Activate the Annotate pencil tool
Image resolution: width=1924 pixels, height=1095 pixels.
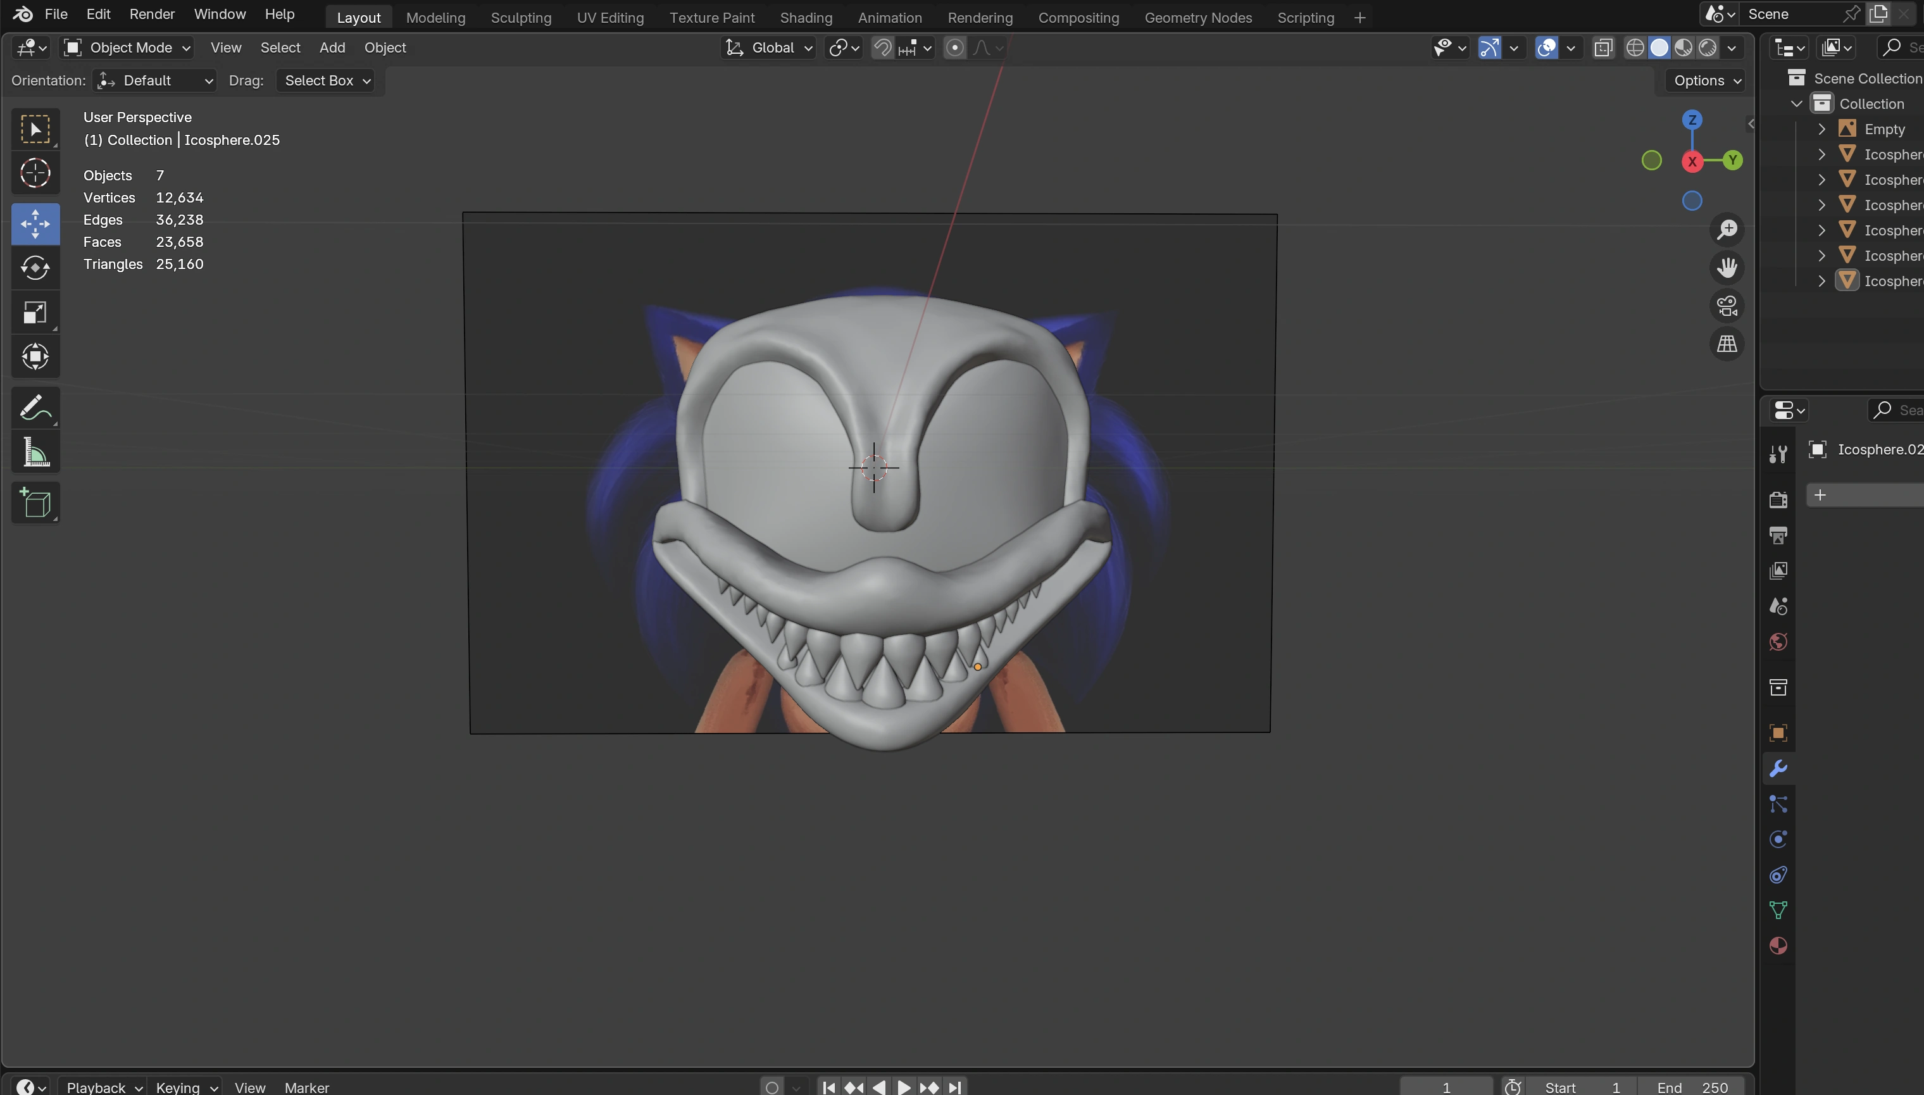pos(35,408)
